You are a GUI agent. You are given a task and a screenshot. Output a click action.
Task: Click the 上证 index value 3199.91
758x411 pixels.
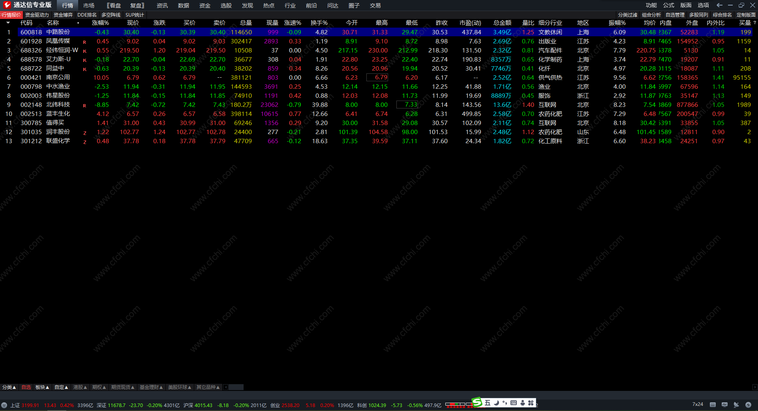(x=30, y=405)
